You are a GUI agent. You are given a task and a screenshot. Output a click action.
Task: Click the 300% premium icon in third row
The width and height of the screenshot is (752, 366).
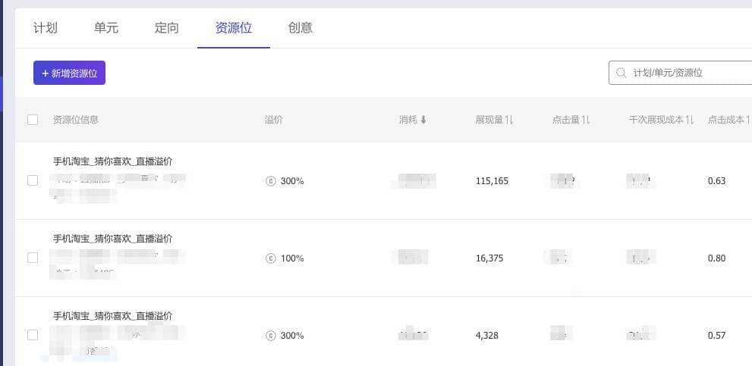[x=270, y=336]
